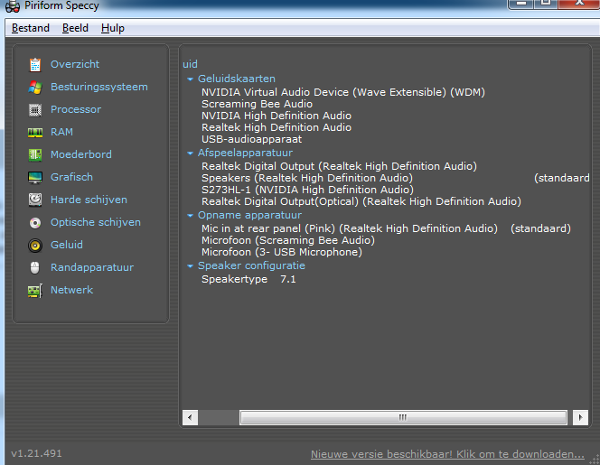Click the Speccy app icon in title bar
The image size is (600, 465).
[x=13, y=6]
